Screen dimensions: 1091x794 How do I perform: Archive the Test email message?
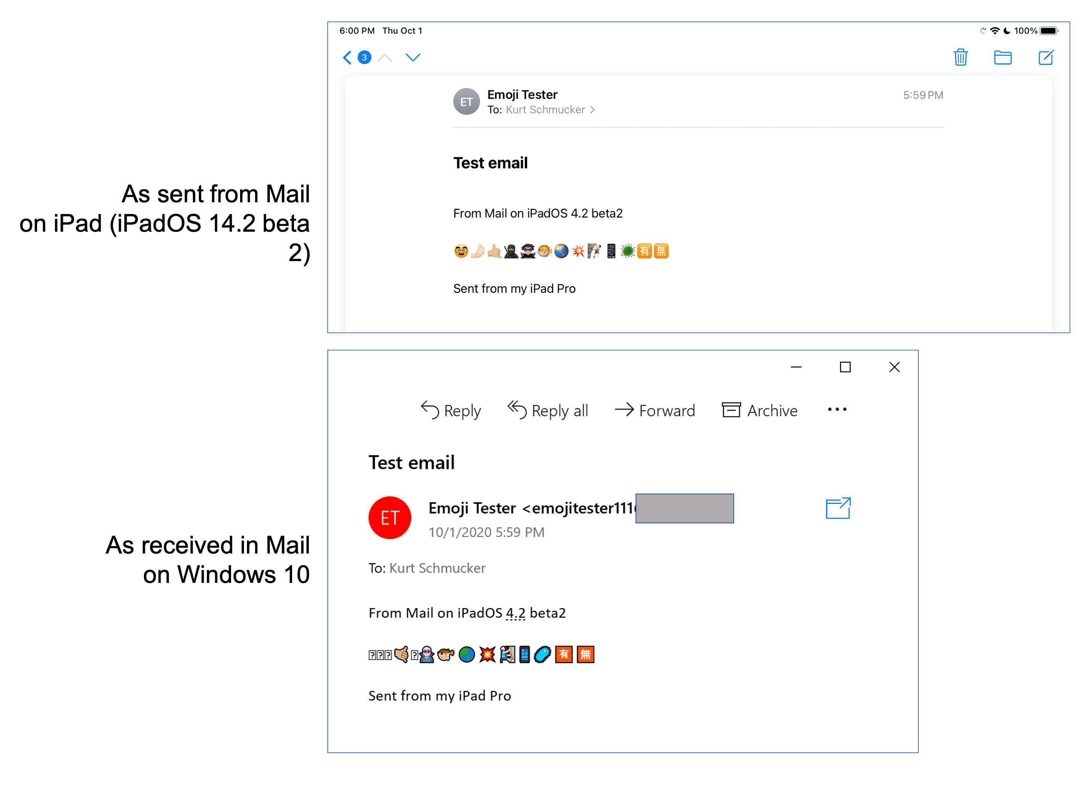coord(760,410)
